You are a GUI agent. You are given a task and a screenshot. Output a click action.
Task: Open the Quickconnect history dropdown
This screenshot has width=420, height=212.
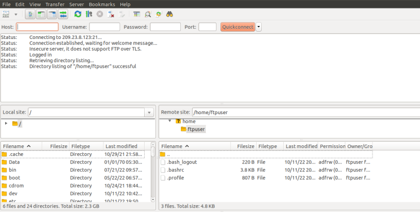click(258, 27)
